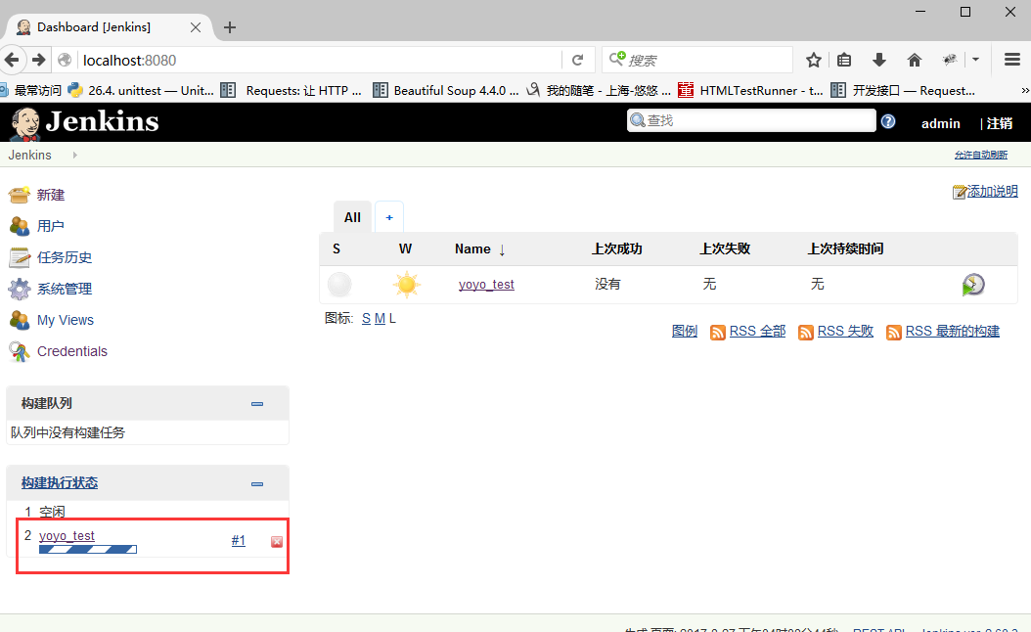Viewport: 1031px width, 632px height.
Task: Click the Jenkins butler logo icon
Action: (x=25, y=123)
